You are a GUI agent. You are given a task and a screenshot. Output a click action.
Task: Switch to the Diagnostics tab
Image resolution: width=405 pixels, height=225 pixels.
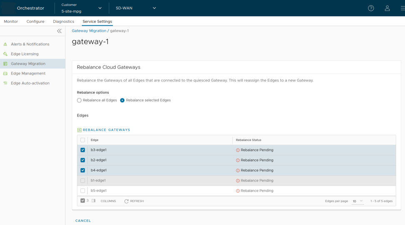point(63,22)
